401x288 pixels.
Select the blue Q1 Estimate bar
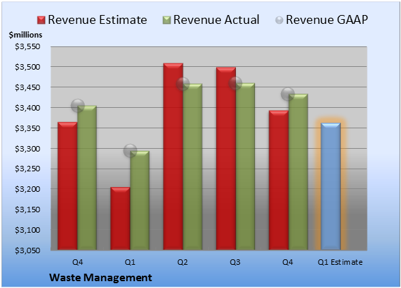coord(331,186)
